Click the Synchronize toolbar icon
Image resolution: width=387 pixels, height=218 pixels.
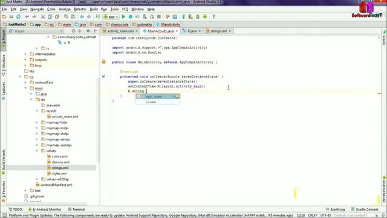click(x=18, y=17)
